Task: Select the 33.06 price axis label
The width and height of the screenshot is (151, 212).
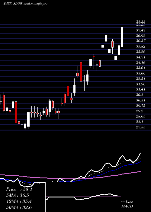Action: pyautogui.click(x=141, y=73)
